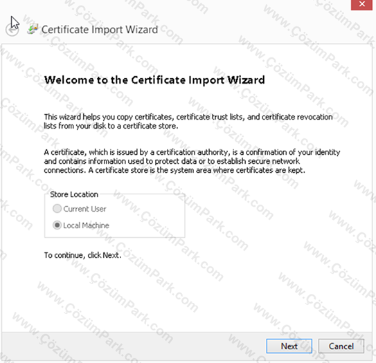Click the 'Certificate Import Wizard' title text
Viewport: 376px width, 363px height.
[x=100, y=30]
